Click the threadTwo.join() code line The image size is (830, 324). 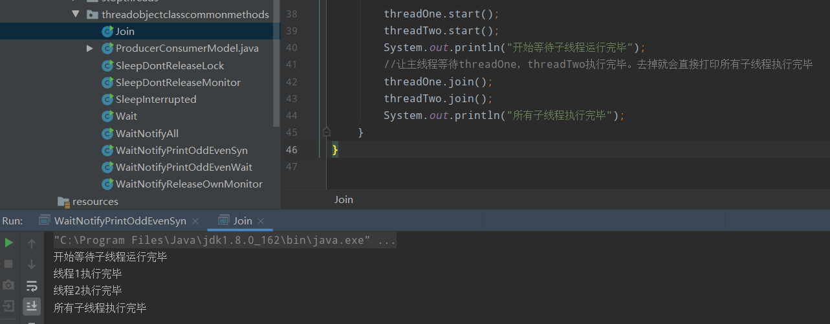coord(438,98)
